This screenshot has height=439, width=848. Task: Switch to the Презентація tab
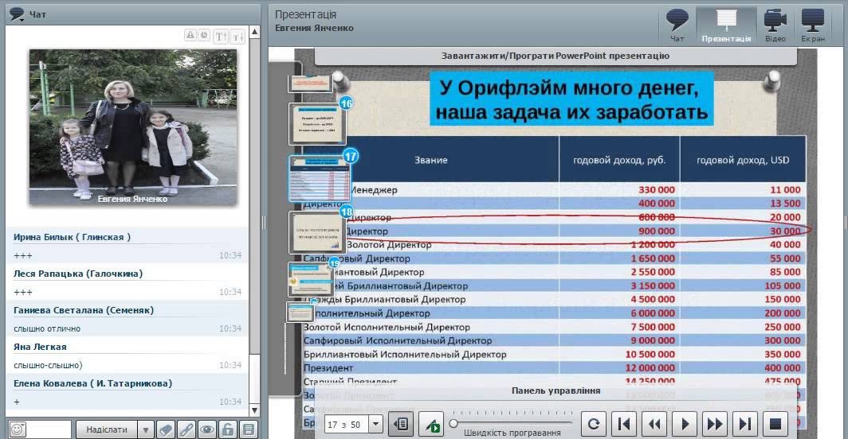coord(726,25)
